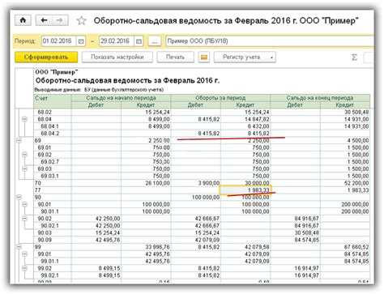The height and width of the screenshot is (294, 384).
Task: Click value 67 660,52 in row 99
Action: [356, 247]
